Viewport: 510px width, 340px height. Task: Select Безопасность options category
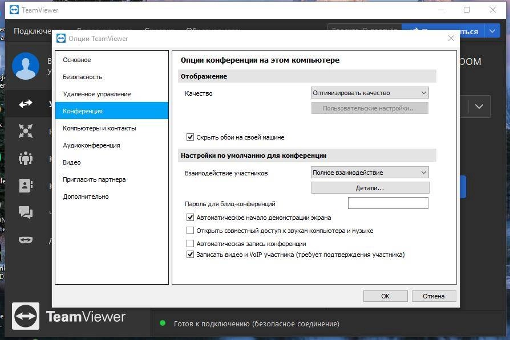(112, 77)
